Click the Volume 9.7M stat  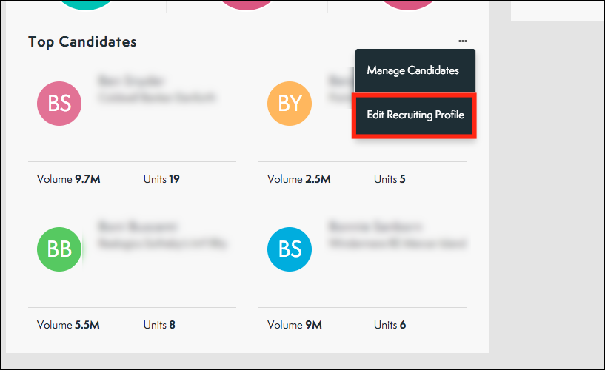click(x=68, y=179)
